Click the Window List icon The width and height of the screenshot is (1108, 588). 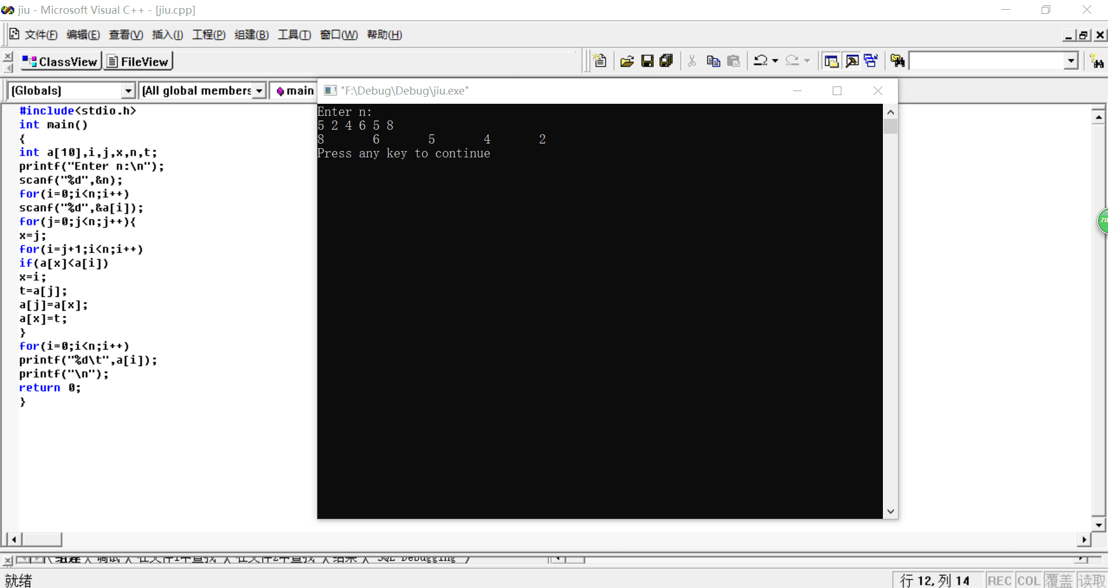click(871, 61)
